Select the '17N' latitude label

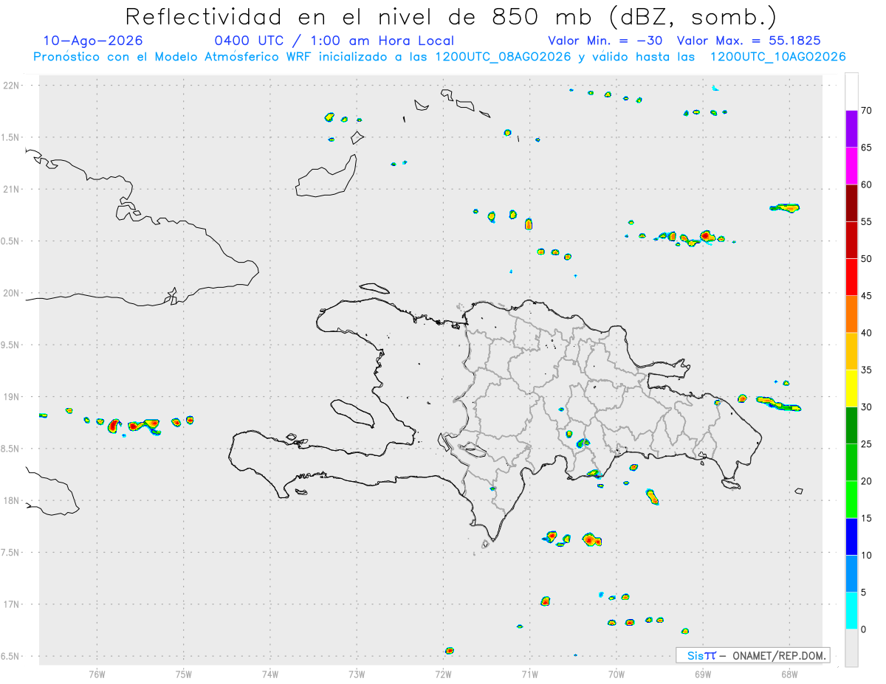pyautogui.click(x=12, y=604)
